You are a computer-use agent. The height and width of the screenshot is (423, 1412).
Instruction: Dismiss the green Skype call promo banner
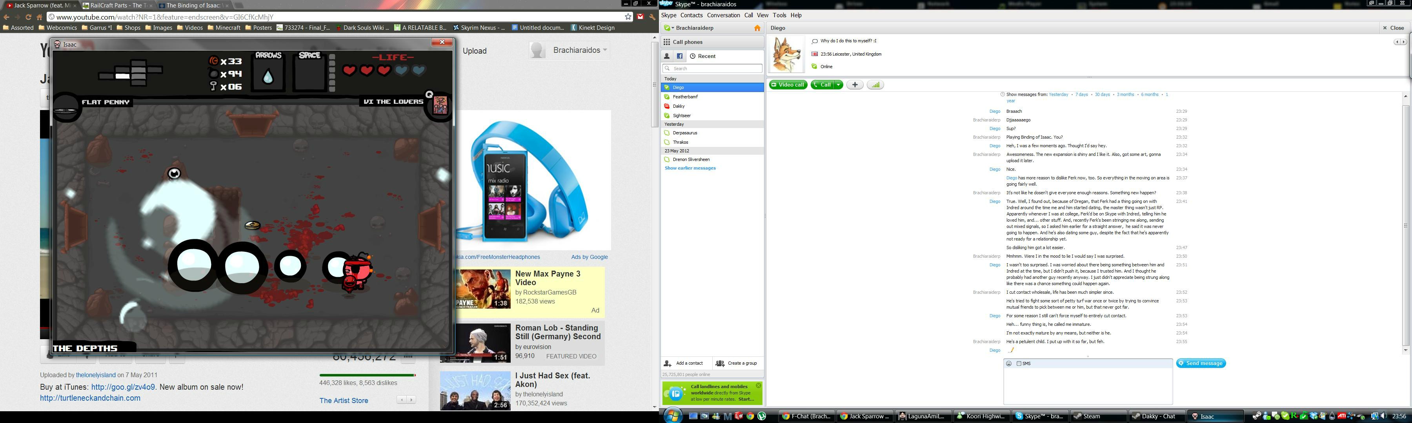click(x=759, y=386)
